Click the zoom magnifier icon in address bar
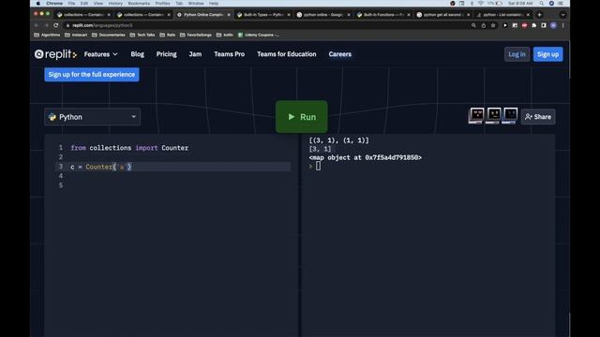This screenshot has height=337, width=600. coord(473,25)
